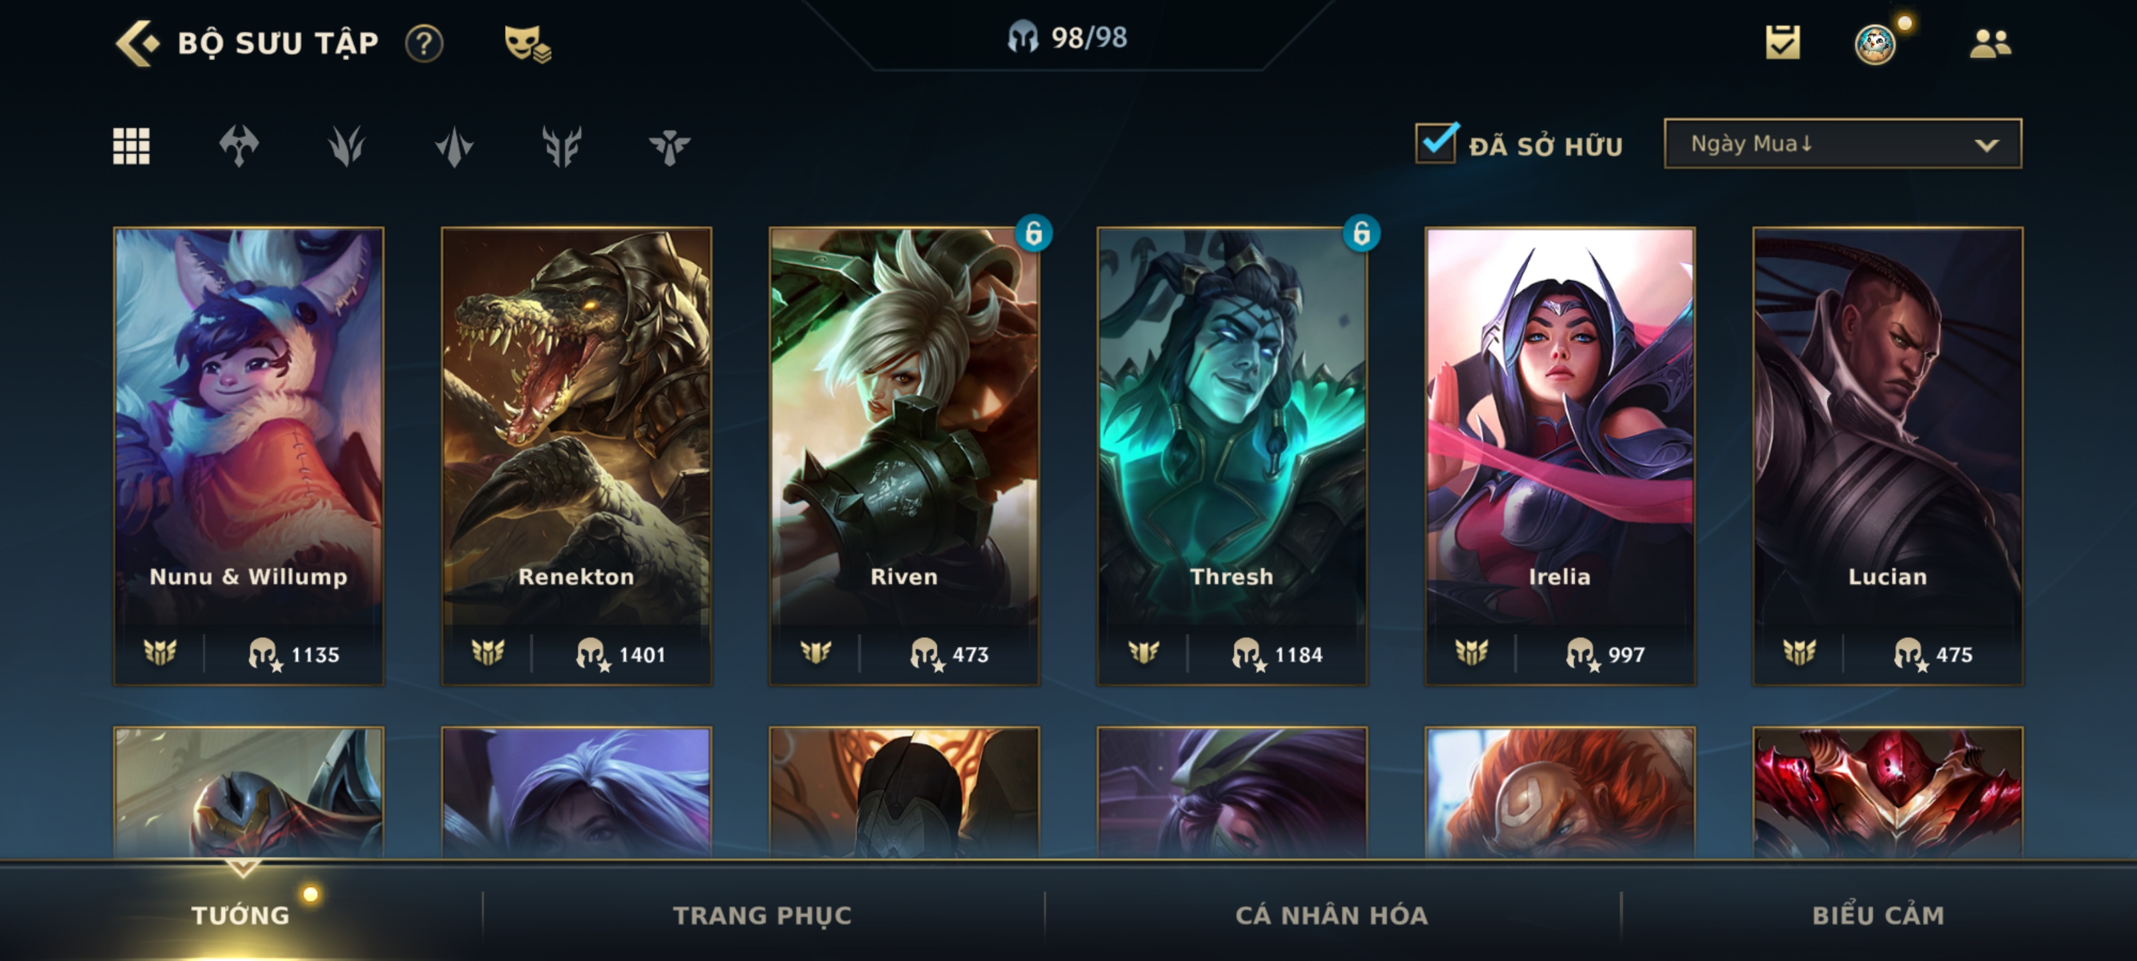Image resolution: width=2137 pixels, height=961 pixels.
Task: Open the Biểu Cảm tab
Action: (x=1878, y=914)
